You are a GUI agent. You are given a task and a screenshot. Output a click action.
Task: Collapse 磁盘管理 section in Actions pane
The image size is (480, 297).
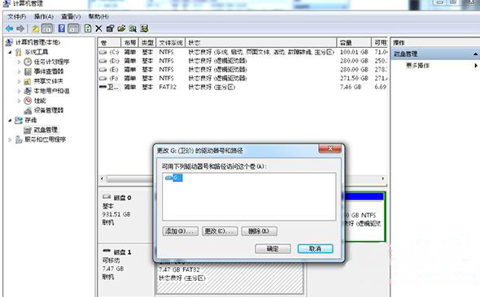[x=475, y=54]
